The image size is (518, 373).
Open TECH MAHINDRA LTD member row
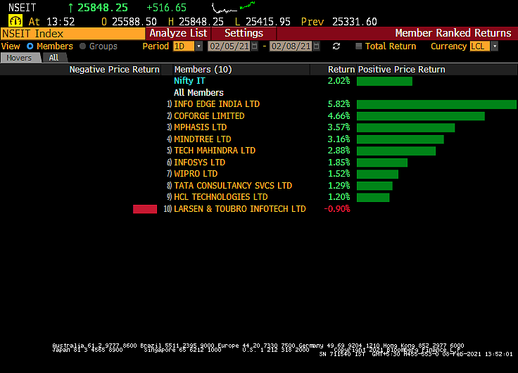coord(215,151)
